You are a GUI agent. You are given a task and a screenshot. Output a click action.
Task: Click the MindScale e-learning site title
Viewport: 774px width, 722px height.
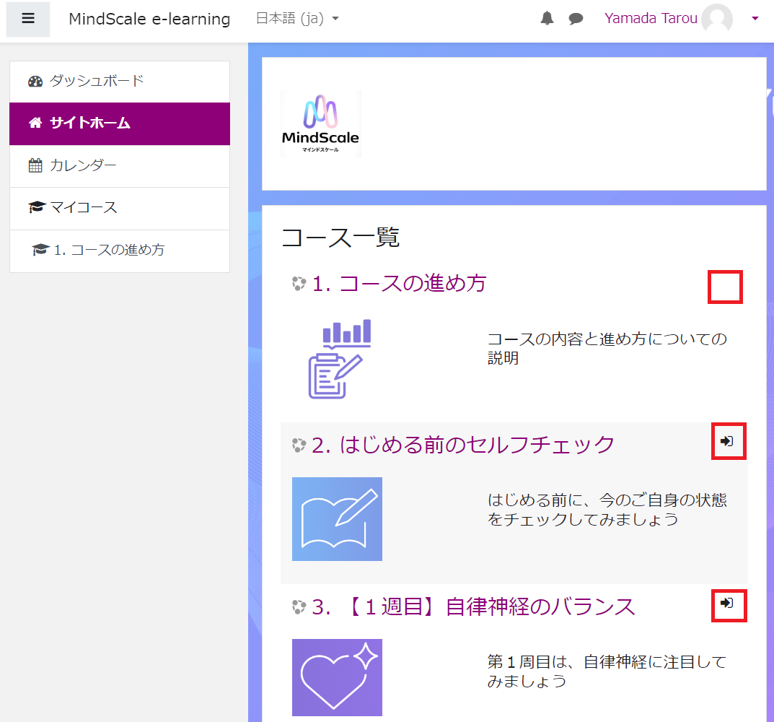[149, 19]
